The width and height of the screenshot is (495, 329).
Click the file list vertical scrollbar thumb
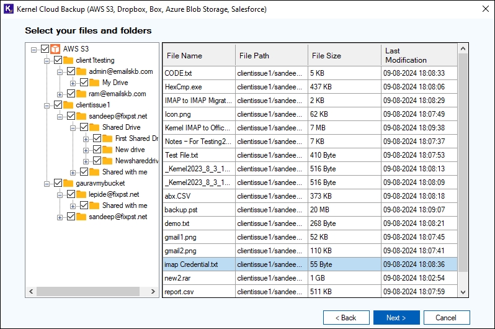click(463, 163)
